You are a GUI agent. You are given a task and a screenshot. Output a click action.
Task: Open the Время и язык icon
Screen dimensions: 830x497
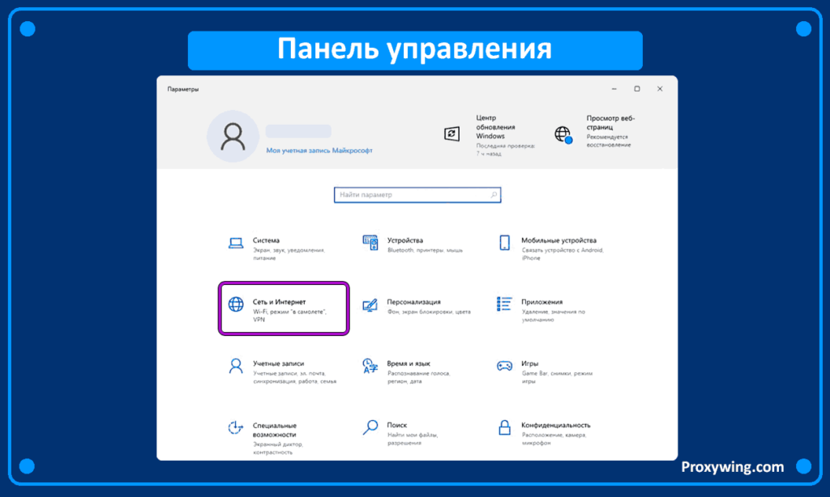(x=370, y=366)
